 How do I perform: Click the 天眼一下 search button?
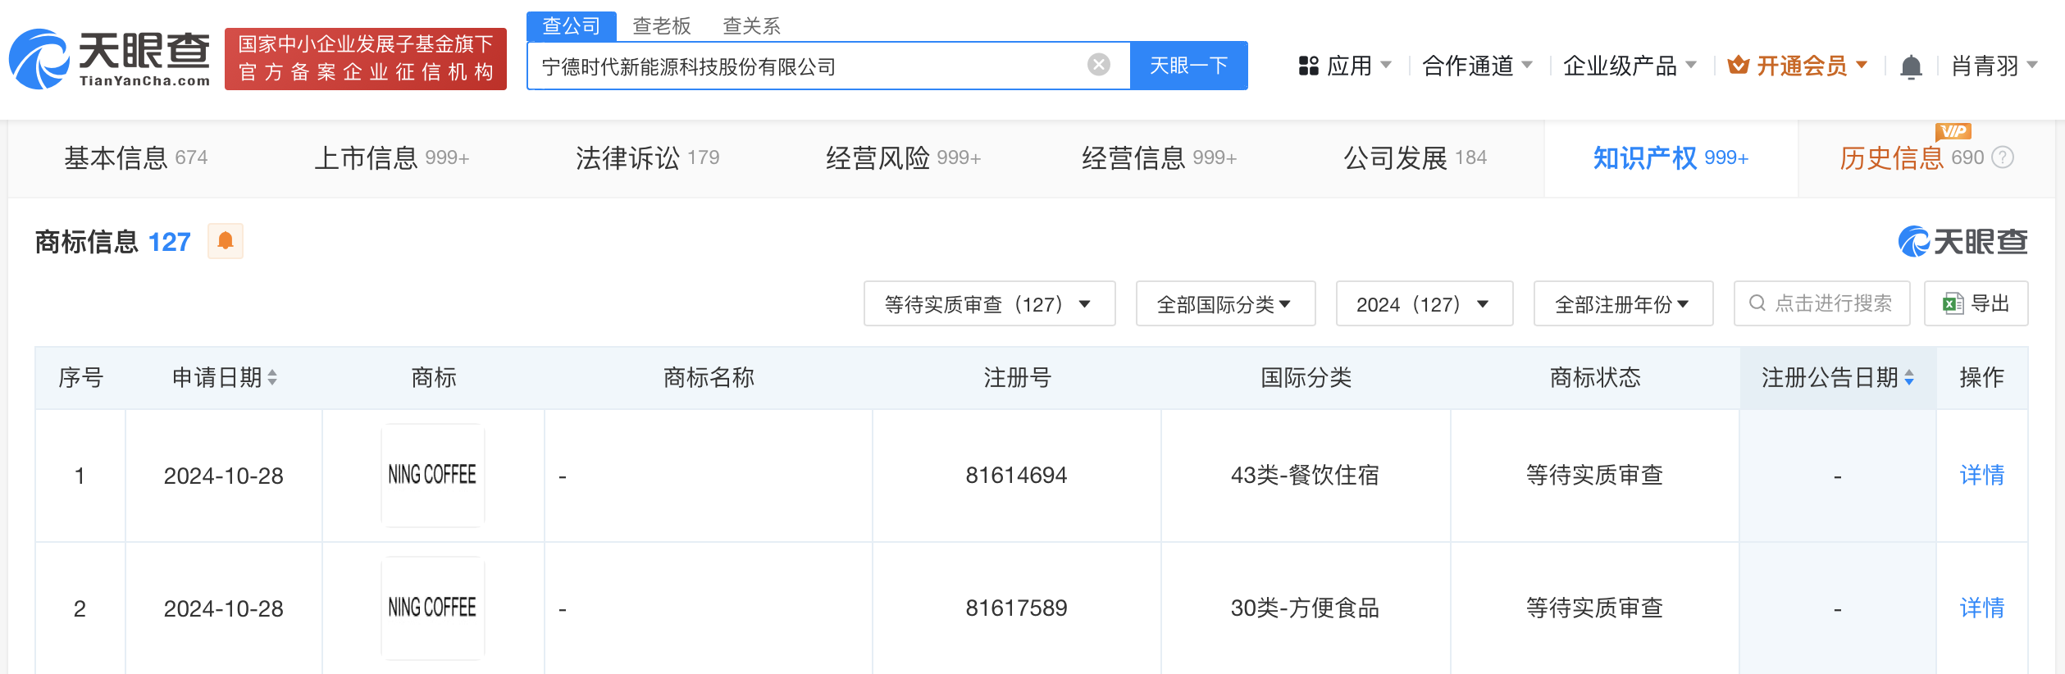pos(1189,66)
